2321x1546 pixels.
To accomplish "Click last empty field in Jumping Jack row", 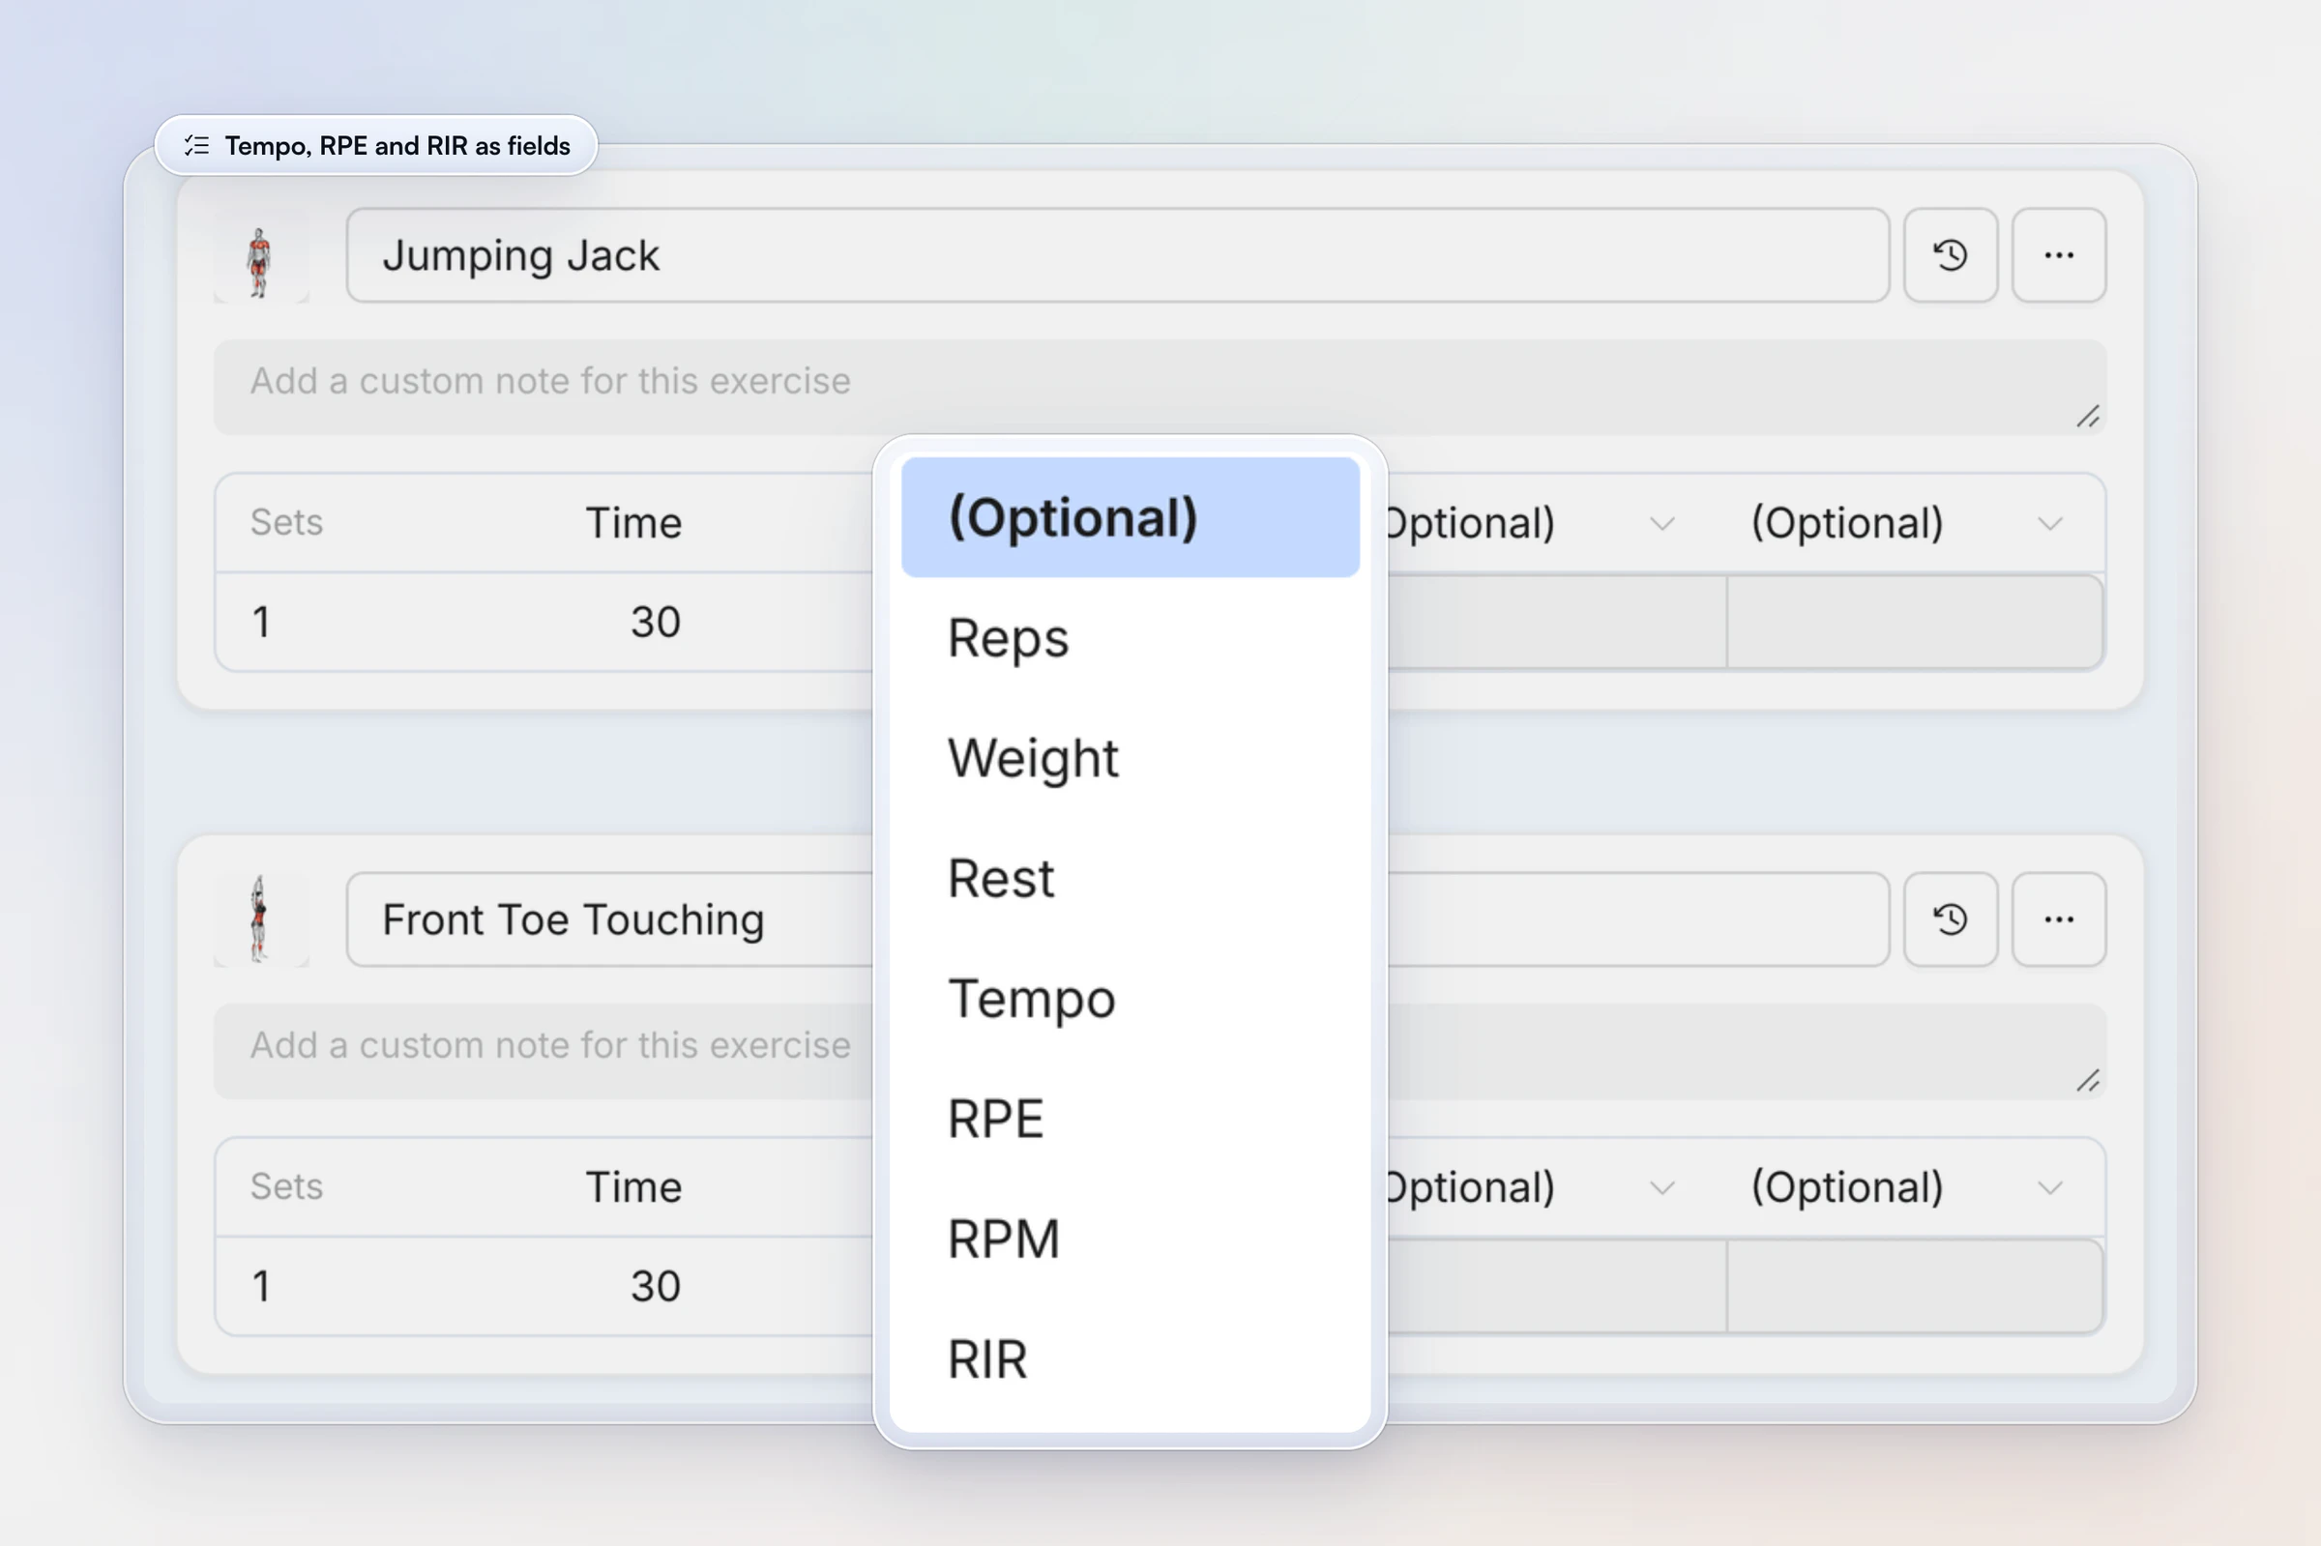I will pyautogui.click(x=1915, y=622).
